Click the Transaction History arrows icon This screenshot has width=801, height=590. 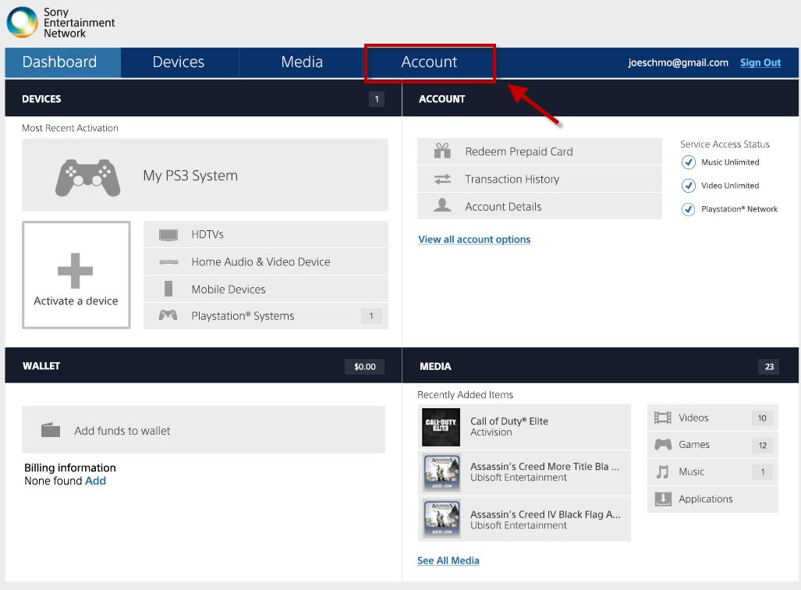[x=442, y=179]
